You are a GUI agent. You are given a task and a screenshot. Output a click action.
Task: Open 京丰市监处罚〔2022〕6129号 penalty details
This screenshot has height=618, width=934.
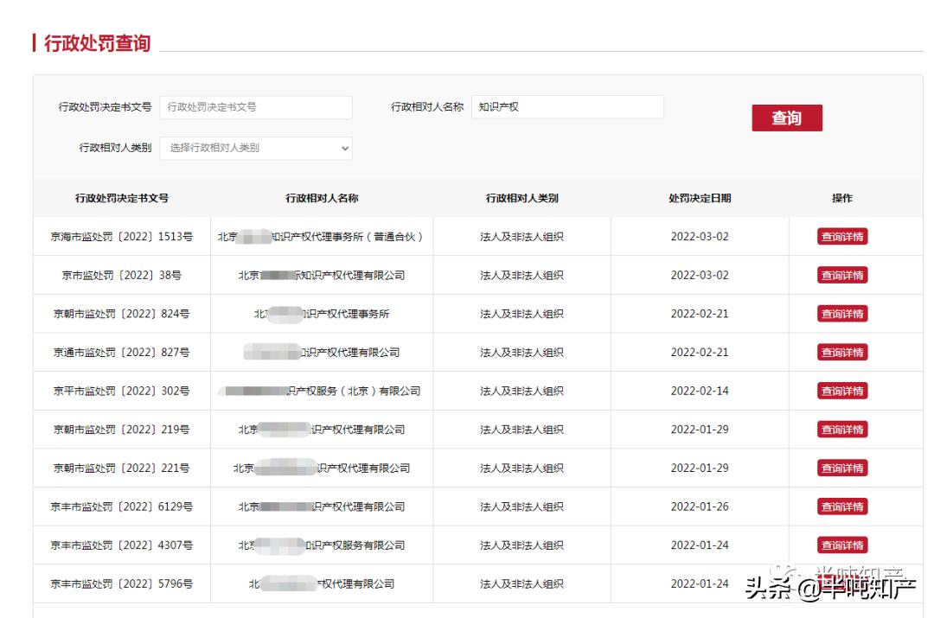841,507
